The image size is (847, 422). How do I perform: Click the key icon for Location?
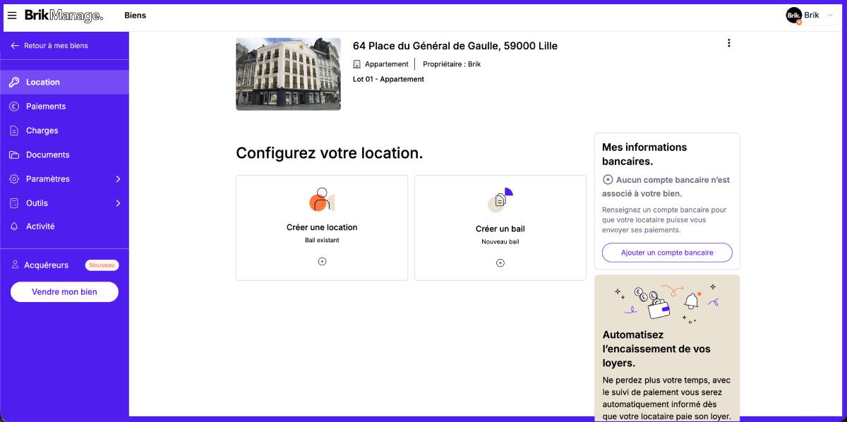click(14, 83)
